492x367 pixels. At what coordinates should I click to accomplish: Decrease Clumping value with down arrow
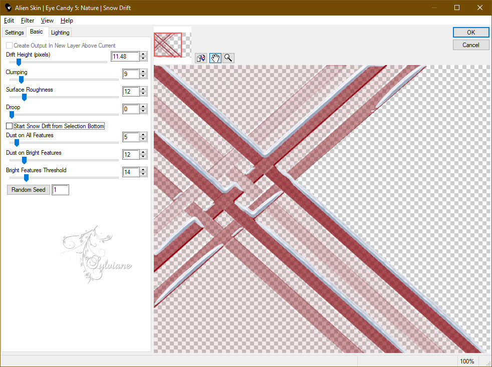tap(143, 76)
